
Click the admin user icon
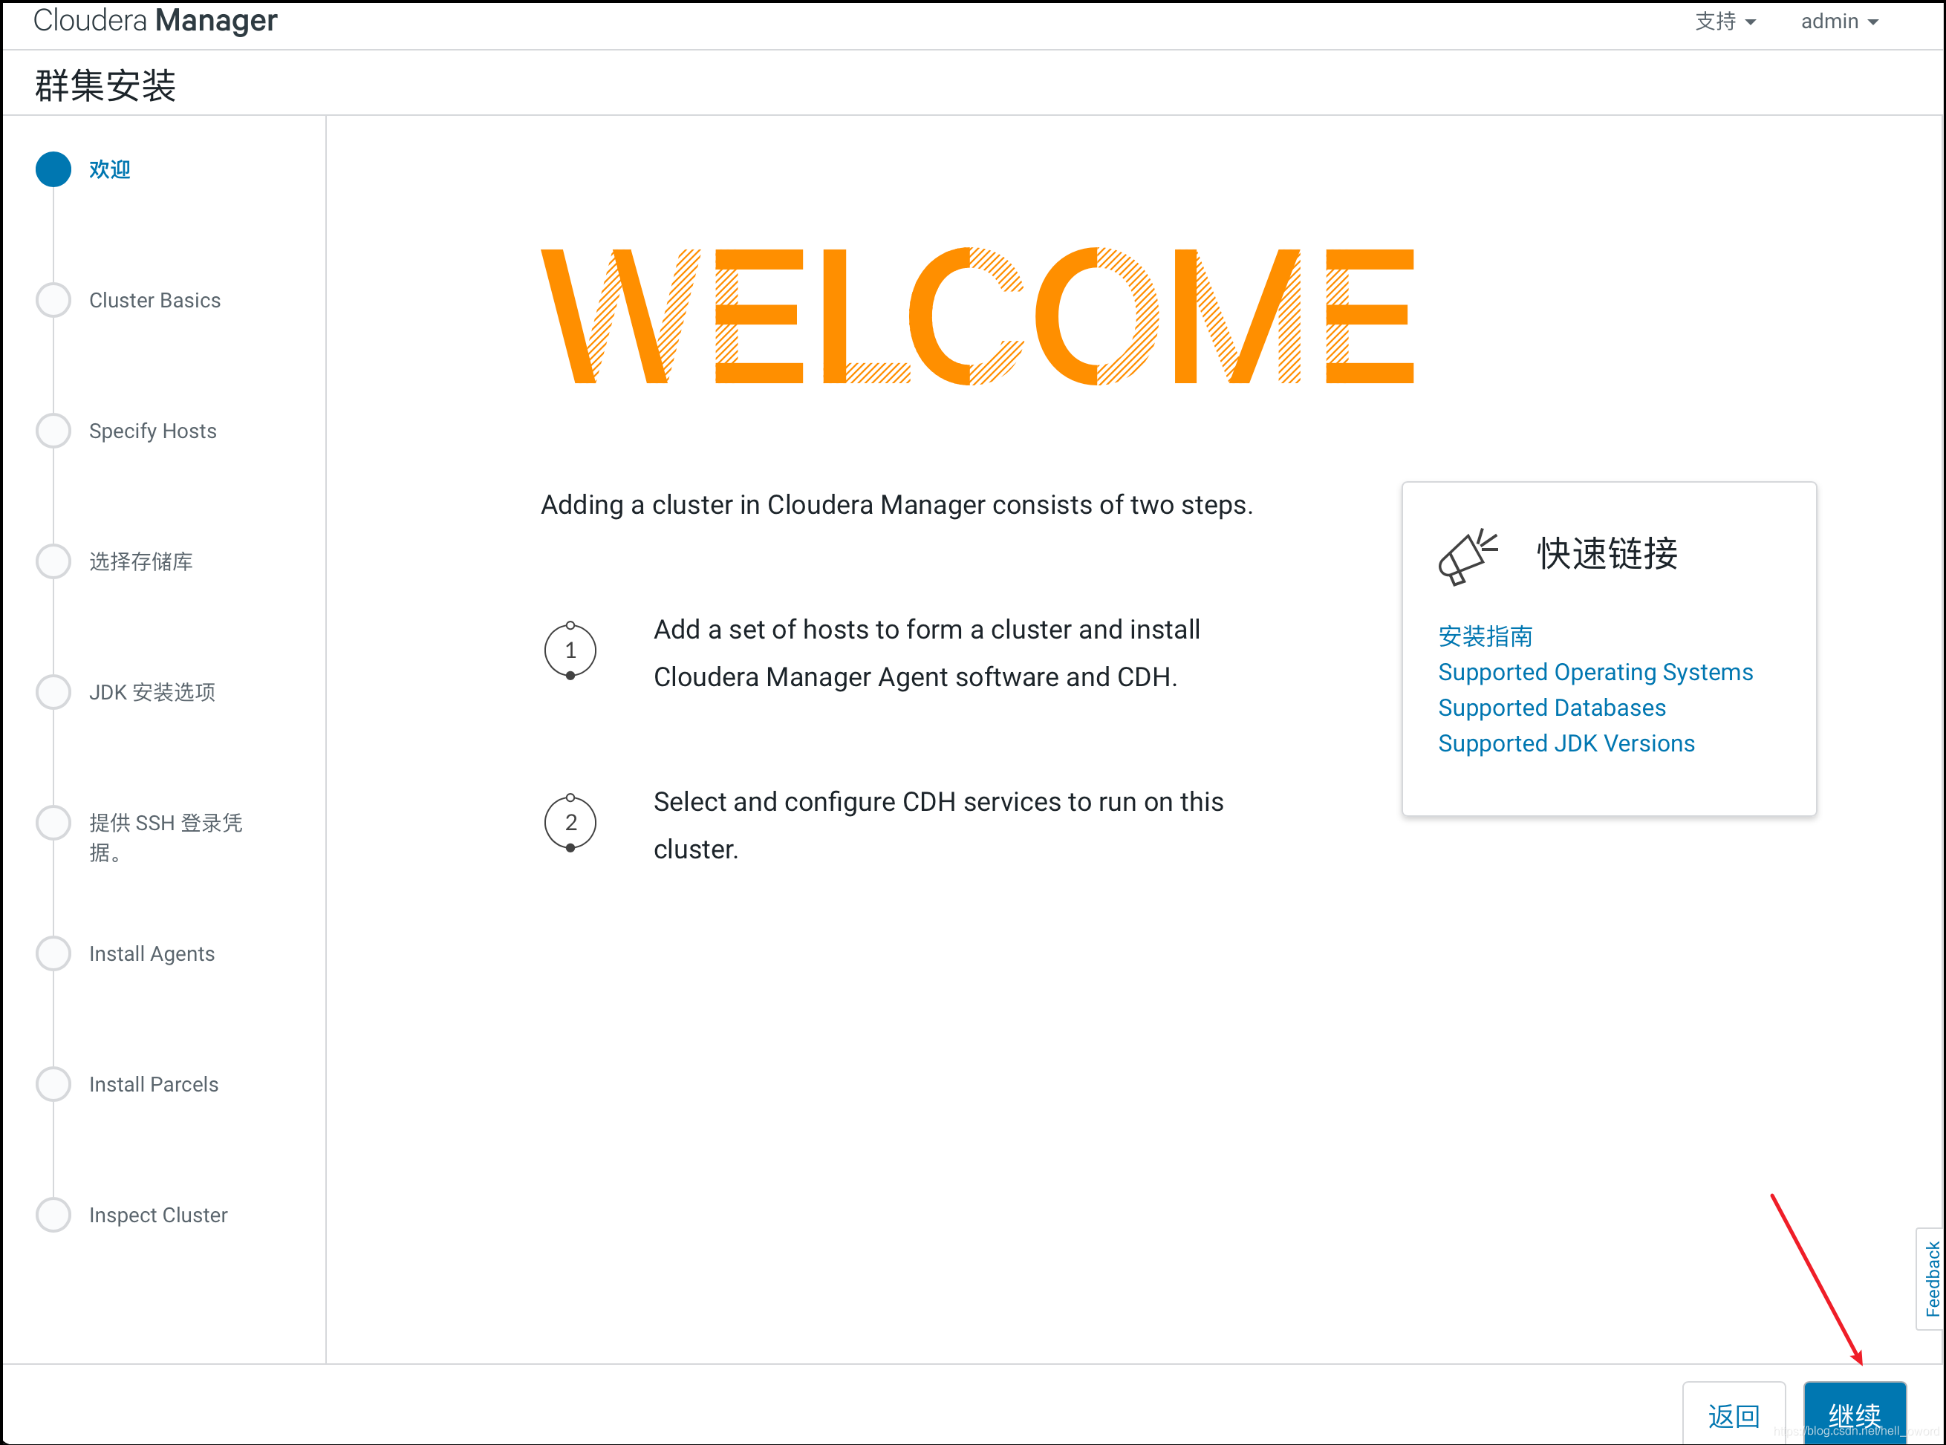click(1844, 20)
